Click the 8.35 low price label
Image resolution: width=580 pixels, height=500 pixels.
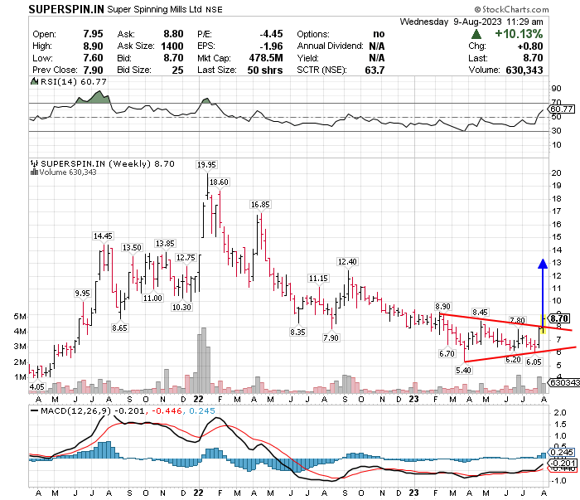297,332
